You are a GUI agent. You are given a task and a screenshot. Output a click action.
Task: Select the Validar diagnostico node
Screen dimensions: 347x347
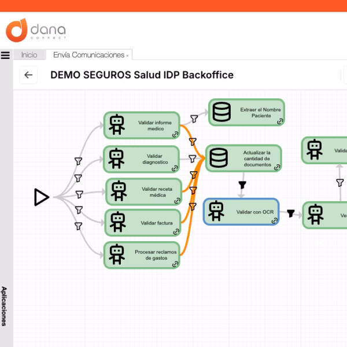pos(142,159)
